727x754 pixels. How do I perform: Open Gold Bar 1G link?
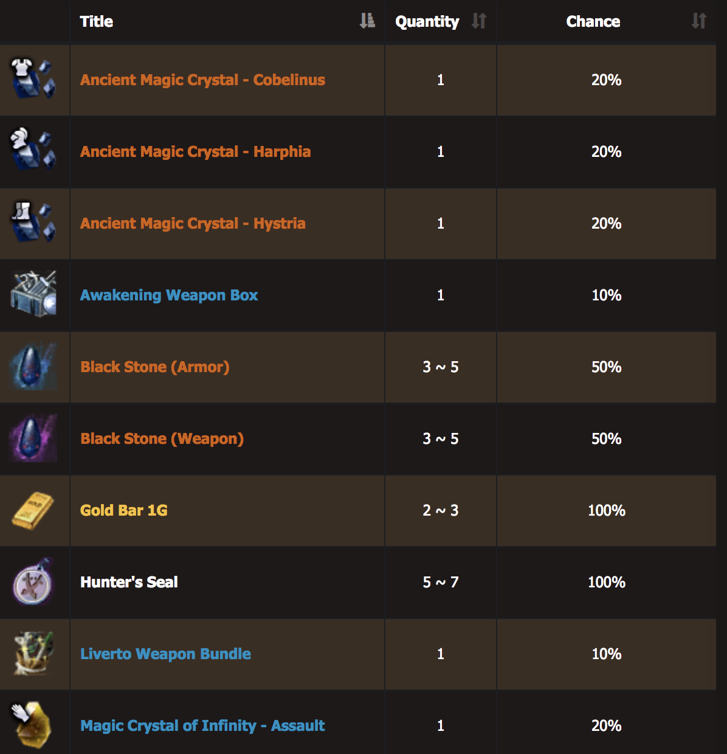tap(124, 510)
